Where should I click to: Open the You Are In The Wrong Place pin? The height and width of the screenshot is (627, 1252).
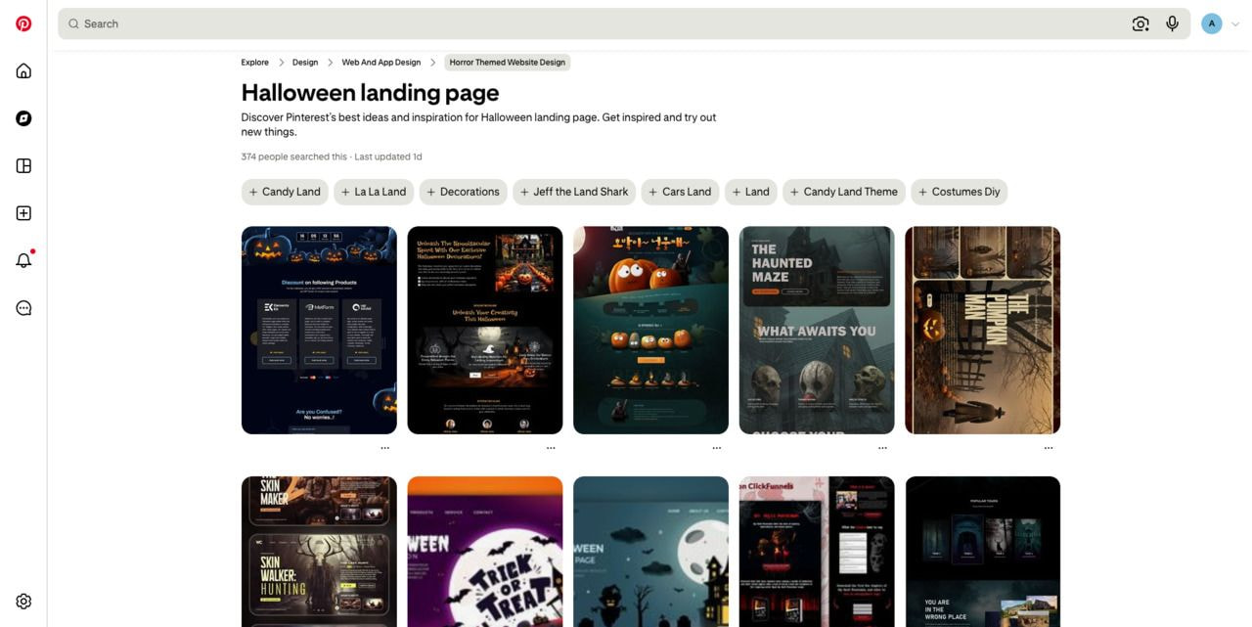click(983, 552)
